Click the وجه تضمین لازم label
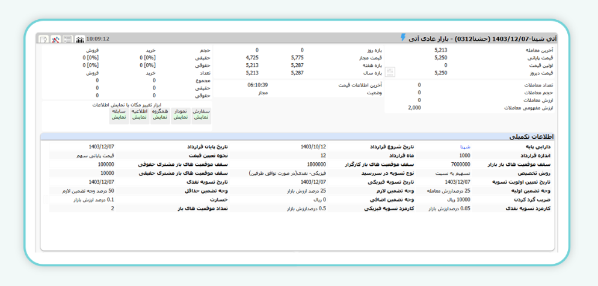The image size is (598, 286). pos(396,191)
